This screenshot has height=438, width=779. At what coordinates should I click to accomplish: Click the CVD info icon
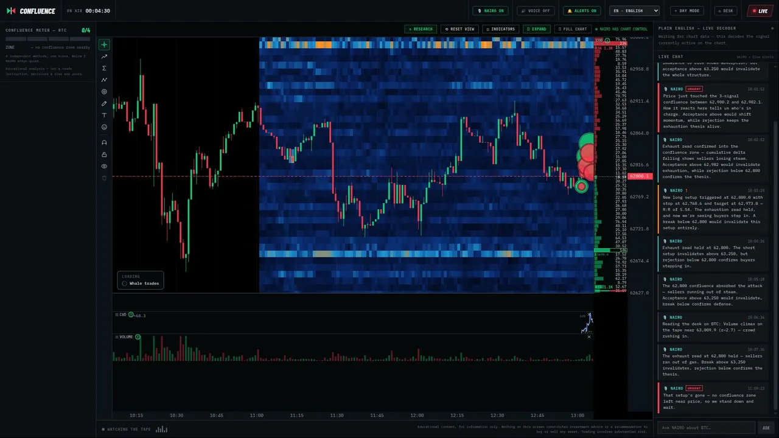point(130,315)
